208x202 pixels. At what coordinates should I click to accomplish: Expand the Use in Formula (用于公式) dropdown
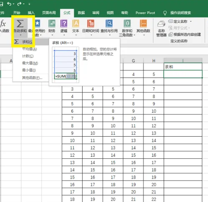189,28
